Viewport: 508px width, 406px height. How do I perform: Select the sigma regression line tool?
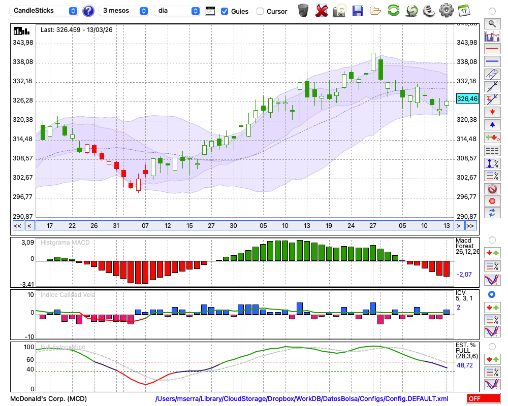point(492,99)
